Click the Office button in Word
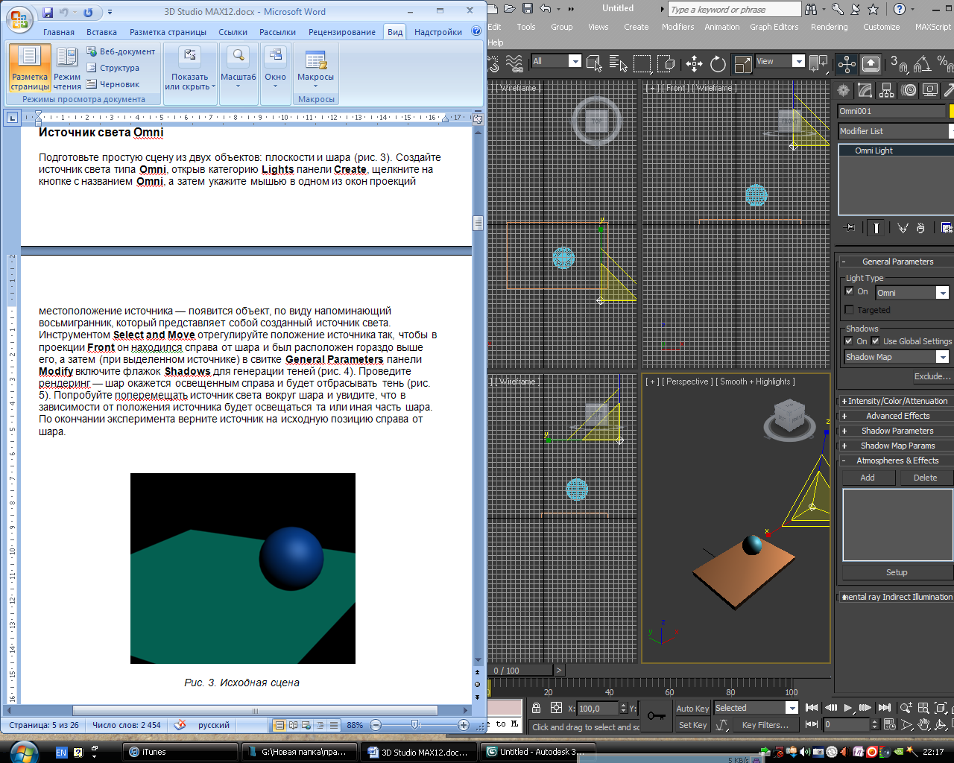 (x=19, y=19)
